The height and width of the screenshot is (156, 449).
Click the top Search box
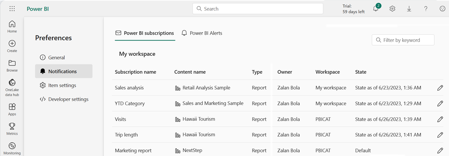[258, 9]
